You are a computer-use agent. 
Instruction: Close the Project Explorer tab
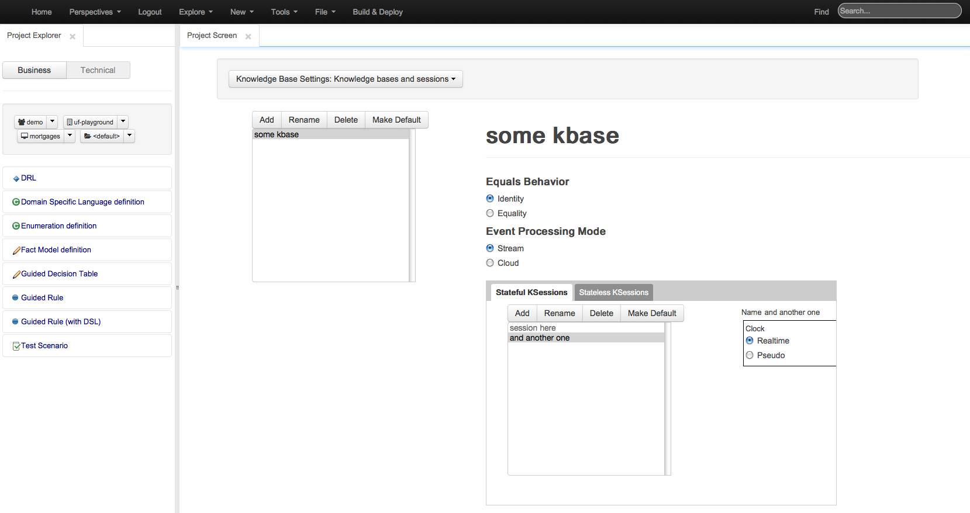tap(73, 36)
